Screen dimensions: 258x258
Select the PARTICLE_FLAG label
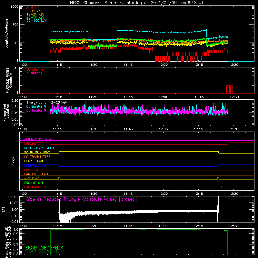tap(36, 174)
